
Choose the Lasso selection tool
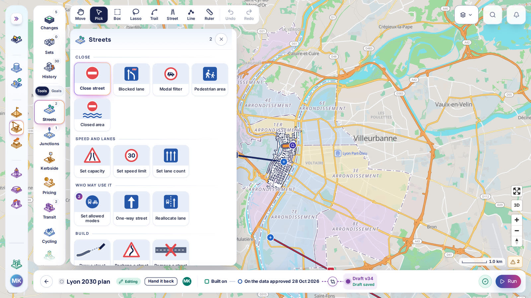[136, 15]
